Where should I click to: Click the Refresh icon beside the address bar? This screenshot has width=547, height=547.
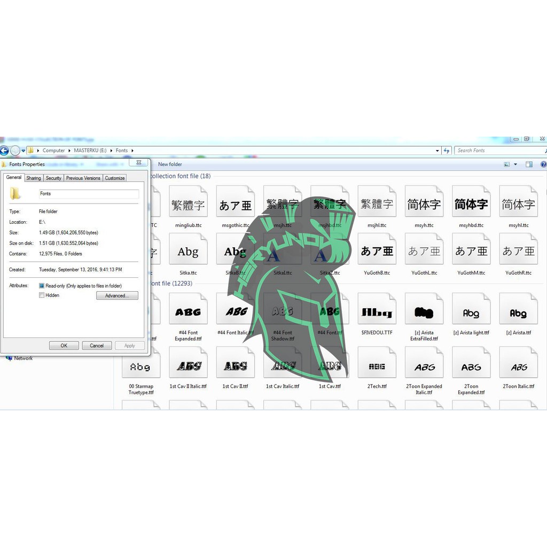(x=448, y=150)
